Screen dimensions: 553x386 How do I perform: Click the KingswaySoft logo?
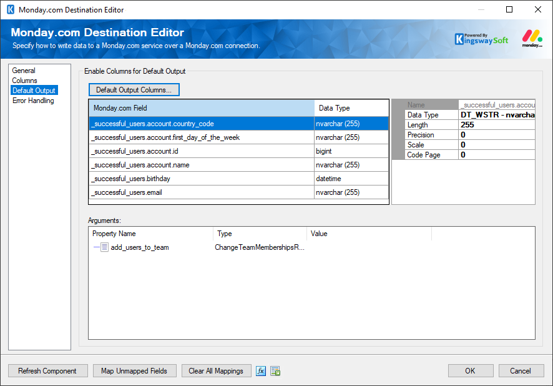click(x=481, y=39)
